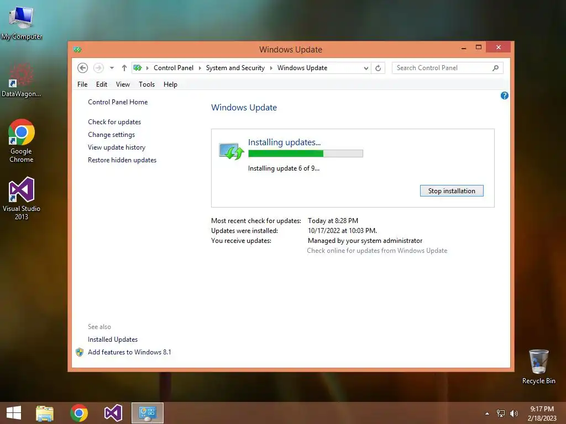Go to Control Panel Home
Viewport: 566px width, 424px height.
[x=118, y=102]
